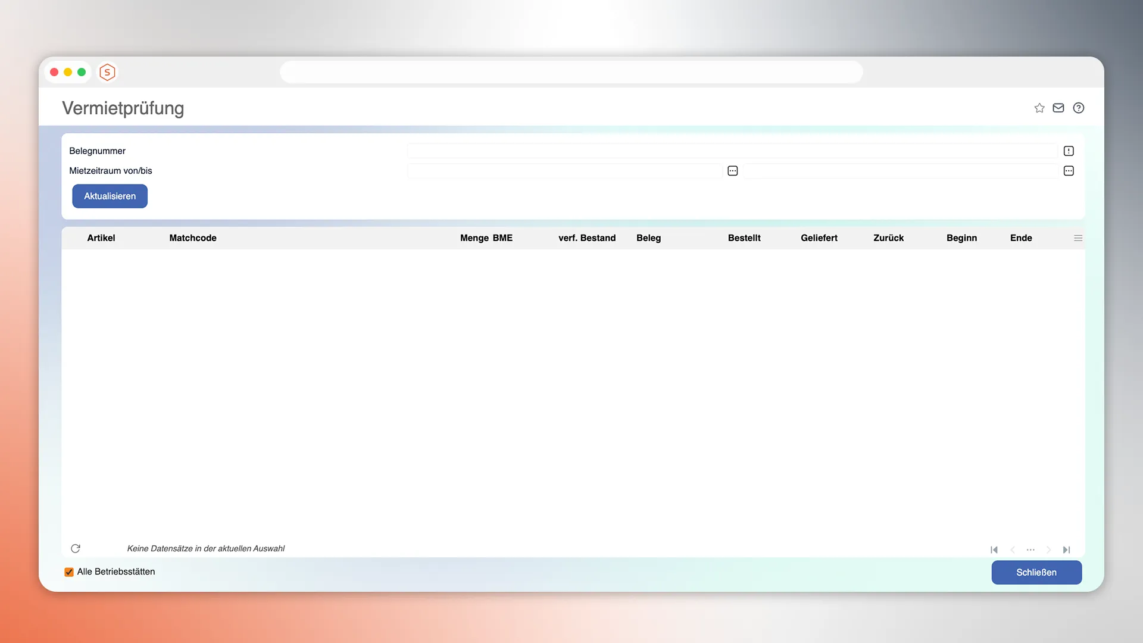Open the help question mark icon
This screenshot has height=643, width=1143.
coord(1079,108)
